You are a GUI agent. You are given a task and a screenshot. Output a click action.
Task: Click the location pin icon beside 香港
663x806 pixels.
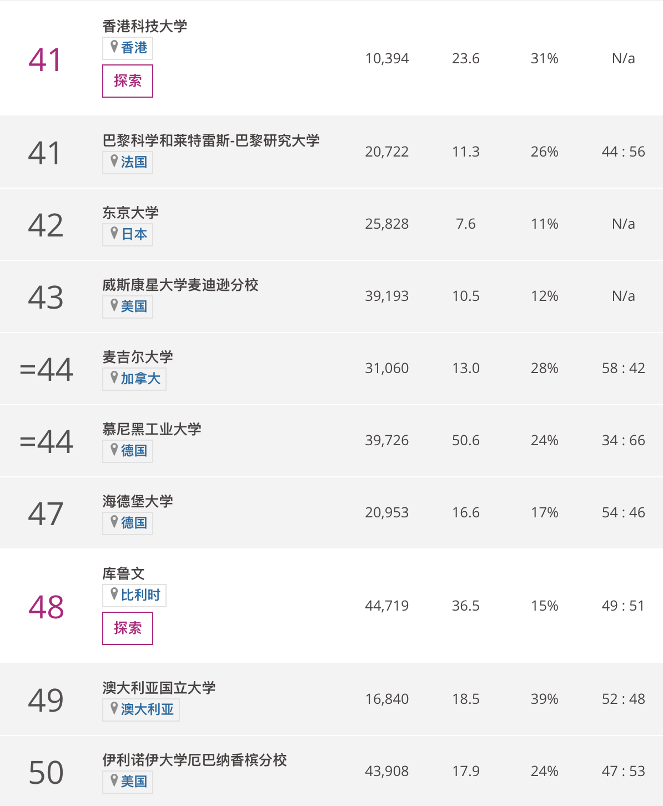pyautogui.click(x=114, y=47)
